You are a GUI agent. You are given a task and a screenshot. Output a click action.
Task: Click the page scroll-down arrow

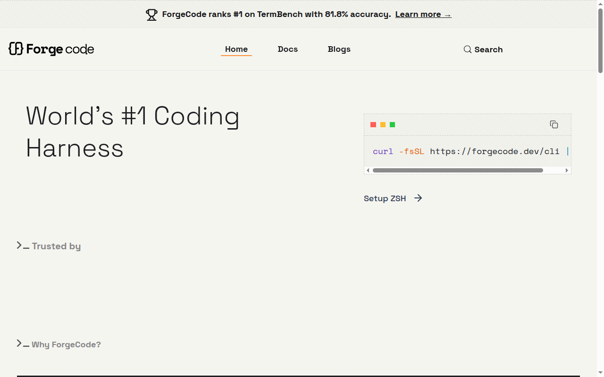pyautogui.click(x=600, y=373)
